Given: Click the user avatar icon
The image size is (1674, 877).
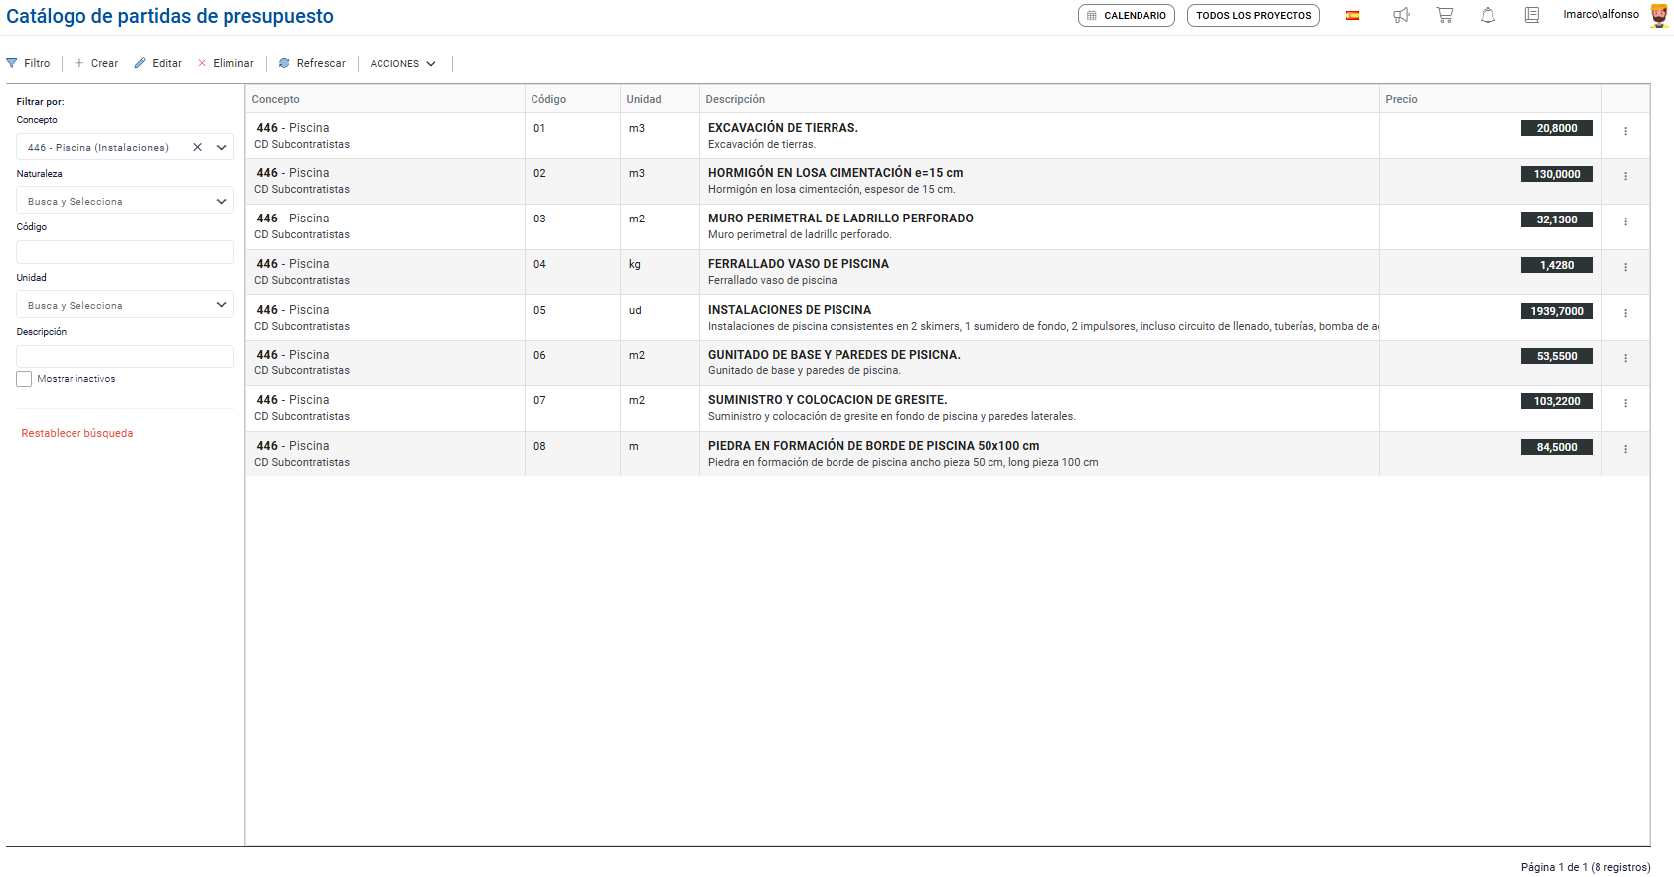Looking at the screenshot, I should tap(1659, 15).
